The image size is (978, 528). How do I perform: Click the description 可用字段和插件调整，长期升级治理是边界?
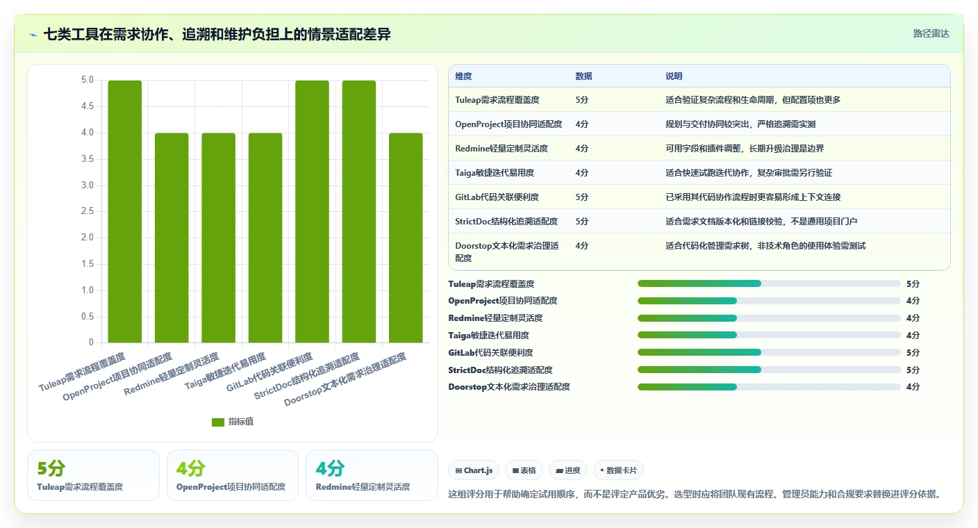coord(745,149)
